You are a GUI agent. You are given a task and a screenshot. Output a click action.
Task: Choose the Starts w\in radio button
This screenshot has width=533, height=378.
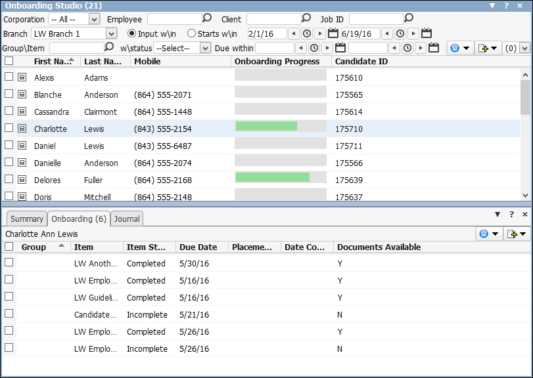pos(192,33)
